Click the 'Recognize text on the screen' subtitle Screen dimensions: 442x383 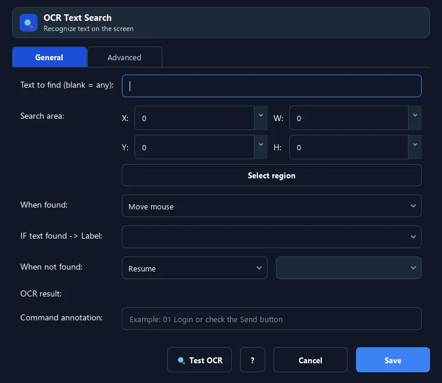(x=88, y=29)
